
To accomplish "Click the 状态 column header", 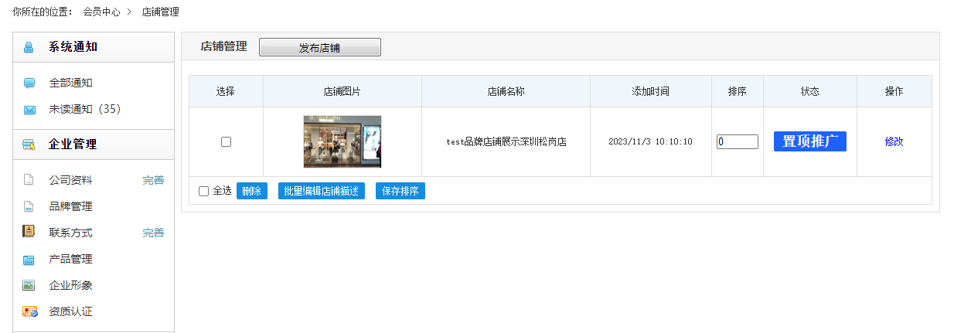I will [810, 91].
